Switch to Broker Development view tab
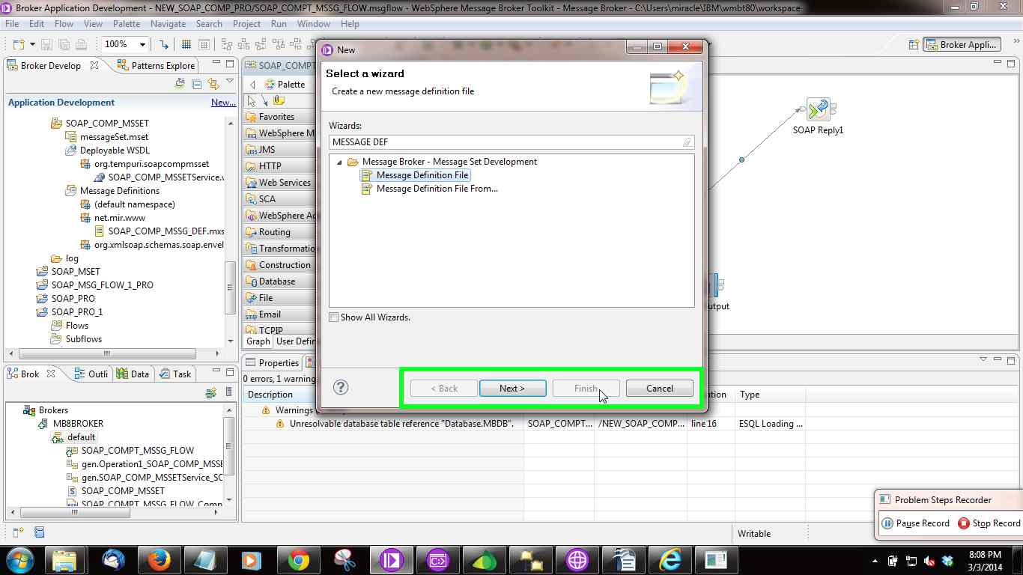 coord(50,65)
